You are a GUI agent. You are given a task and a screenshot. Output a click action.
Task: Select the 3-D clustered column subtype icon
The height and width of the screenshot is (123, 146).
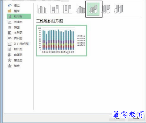pos(81,9)
